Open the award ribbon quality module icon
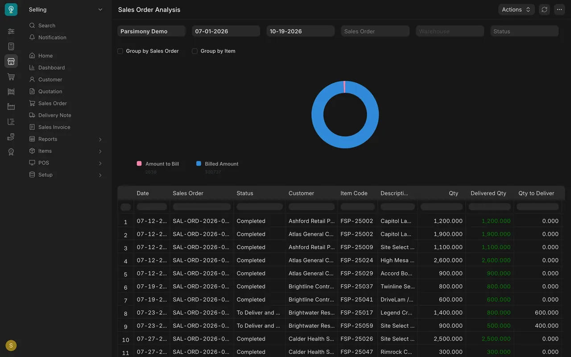Screen dimensions: 571x357 pyautogui.click(x=11, y=152)
